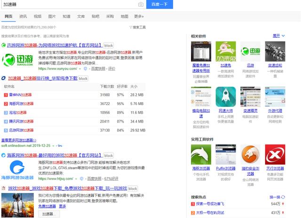Click the 加速器... tag button
This screenshot has height=218, width=301.
tap(49, 214)
